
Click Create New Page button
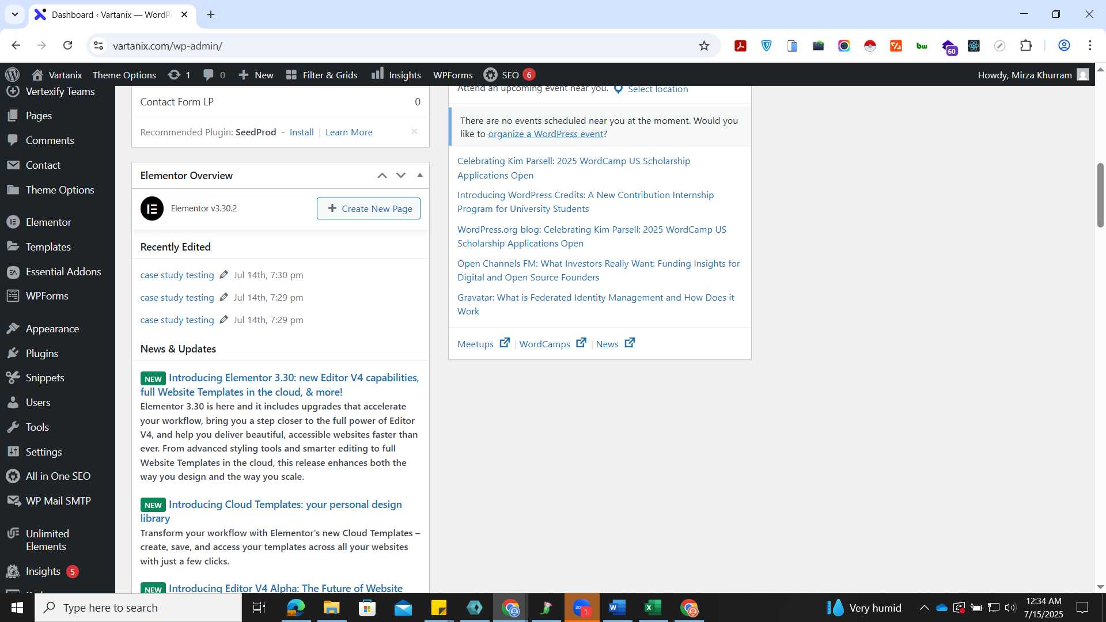pyautogui.click(x=369, y=208)
